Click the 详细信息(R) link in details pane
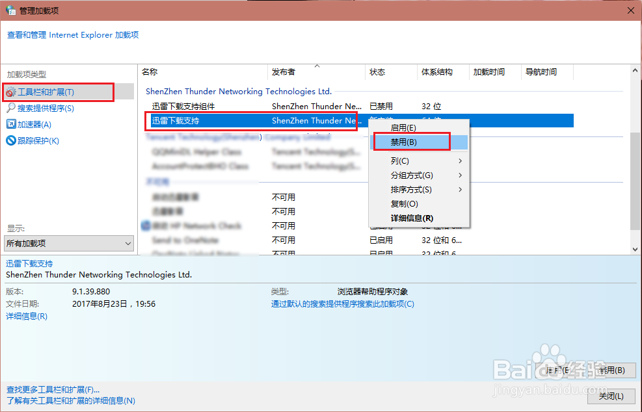 (27, 316)
